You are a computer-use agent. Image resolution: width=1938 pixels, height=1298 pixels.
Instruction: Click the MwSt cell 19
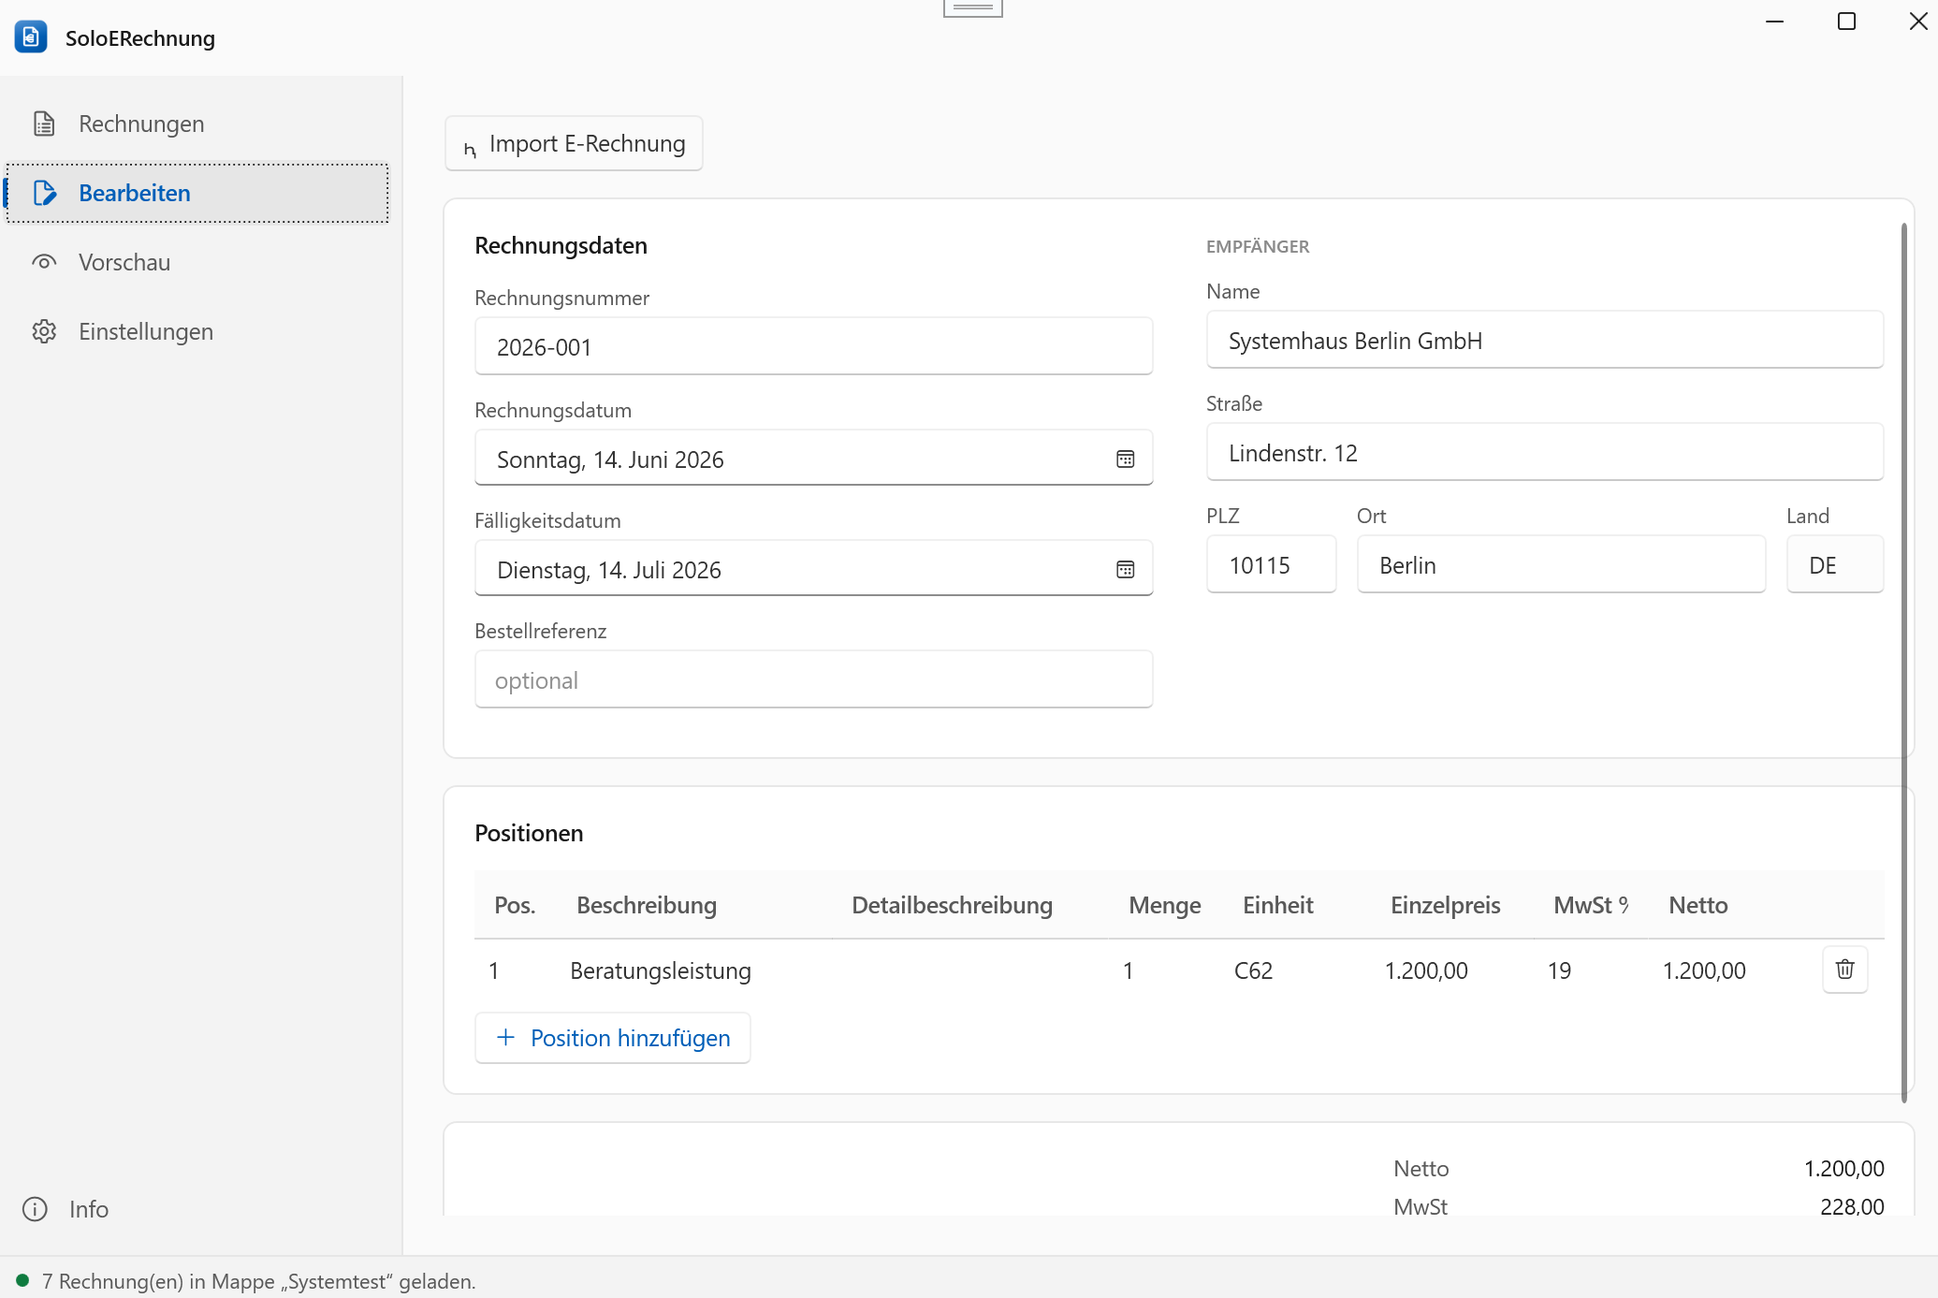pyautogui.click(x=1559, y=970)
